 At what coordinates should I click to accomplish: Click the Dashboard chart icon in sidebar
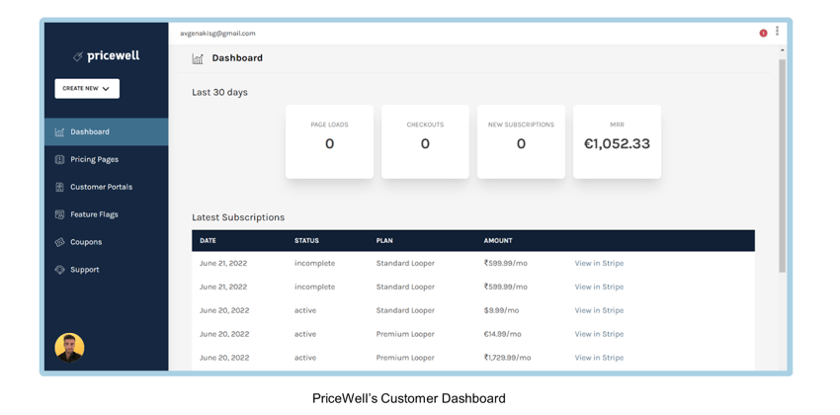tap(60, 131)
